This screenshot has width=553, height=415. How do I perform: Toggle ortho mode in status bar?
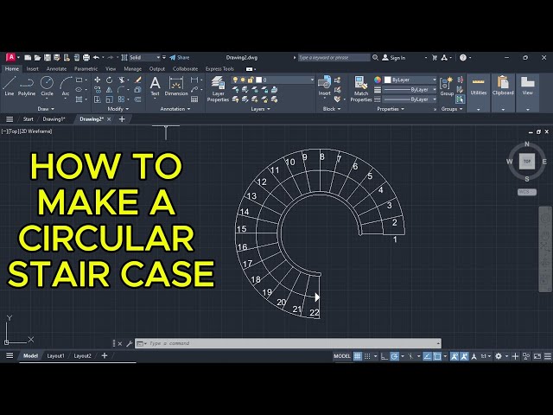coord(385,356)
